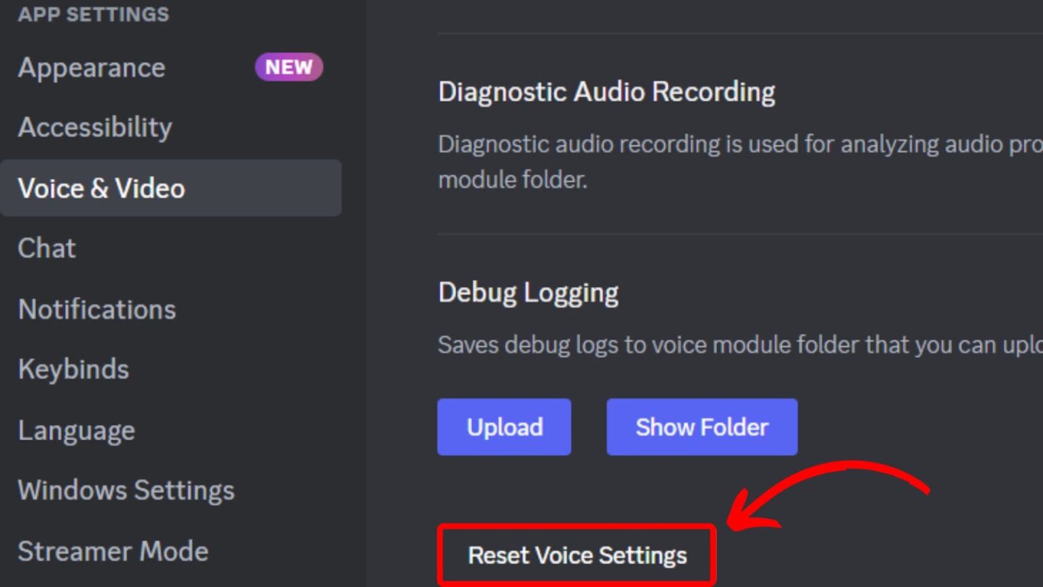Switch to the Appearance settings page

pos(91,67)
